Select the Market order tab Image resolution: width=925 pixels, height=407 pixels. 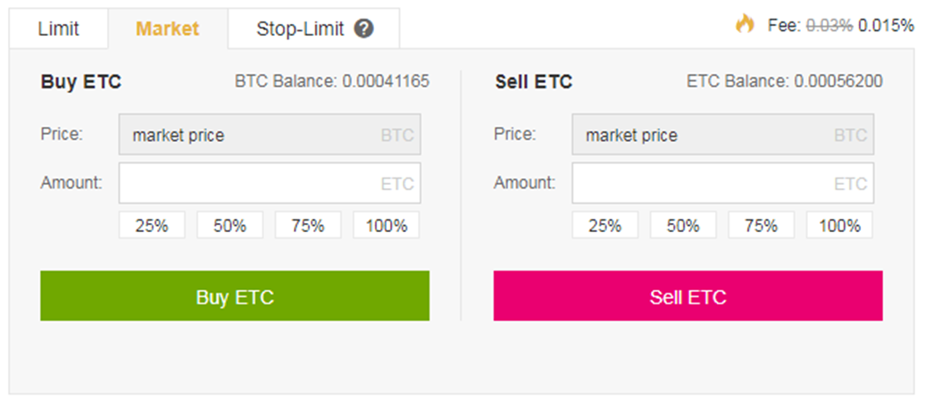168,29
